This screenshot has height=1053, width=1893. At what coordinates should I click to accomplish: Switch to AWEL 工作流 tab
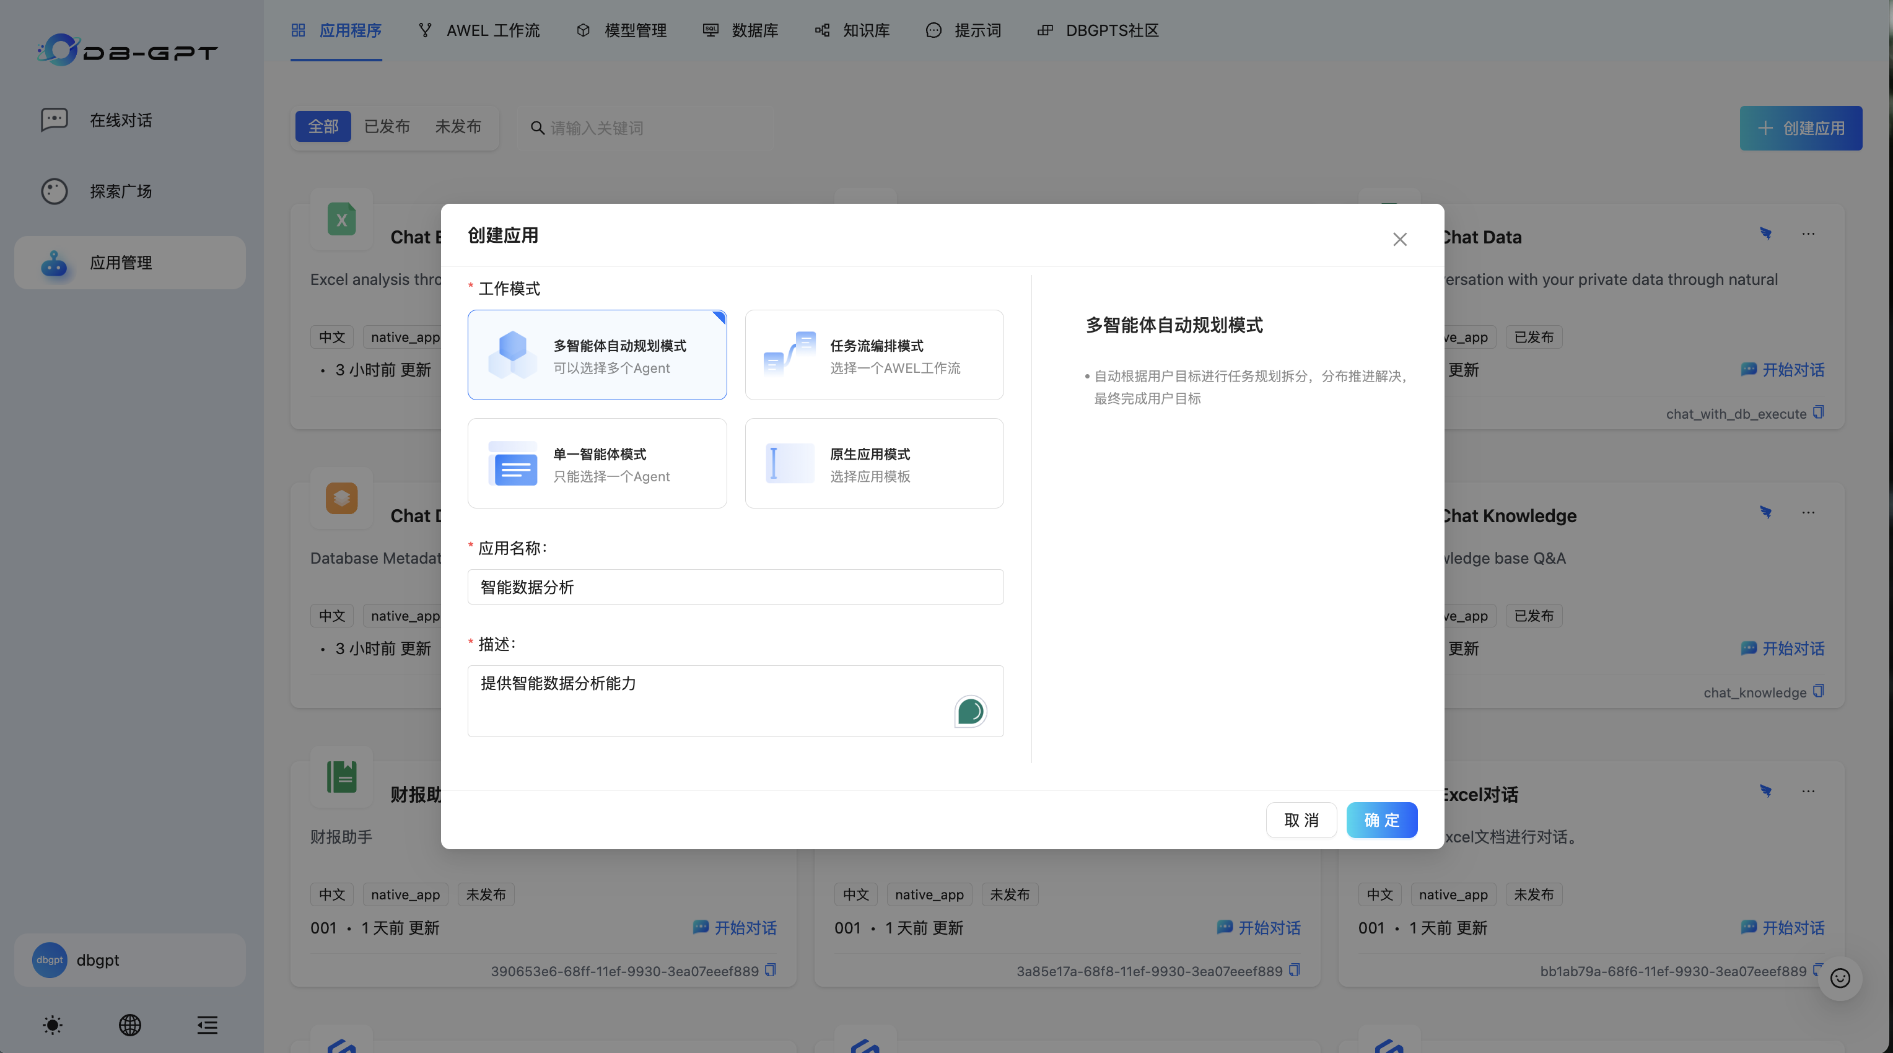click(x=479, y=30)
